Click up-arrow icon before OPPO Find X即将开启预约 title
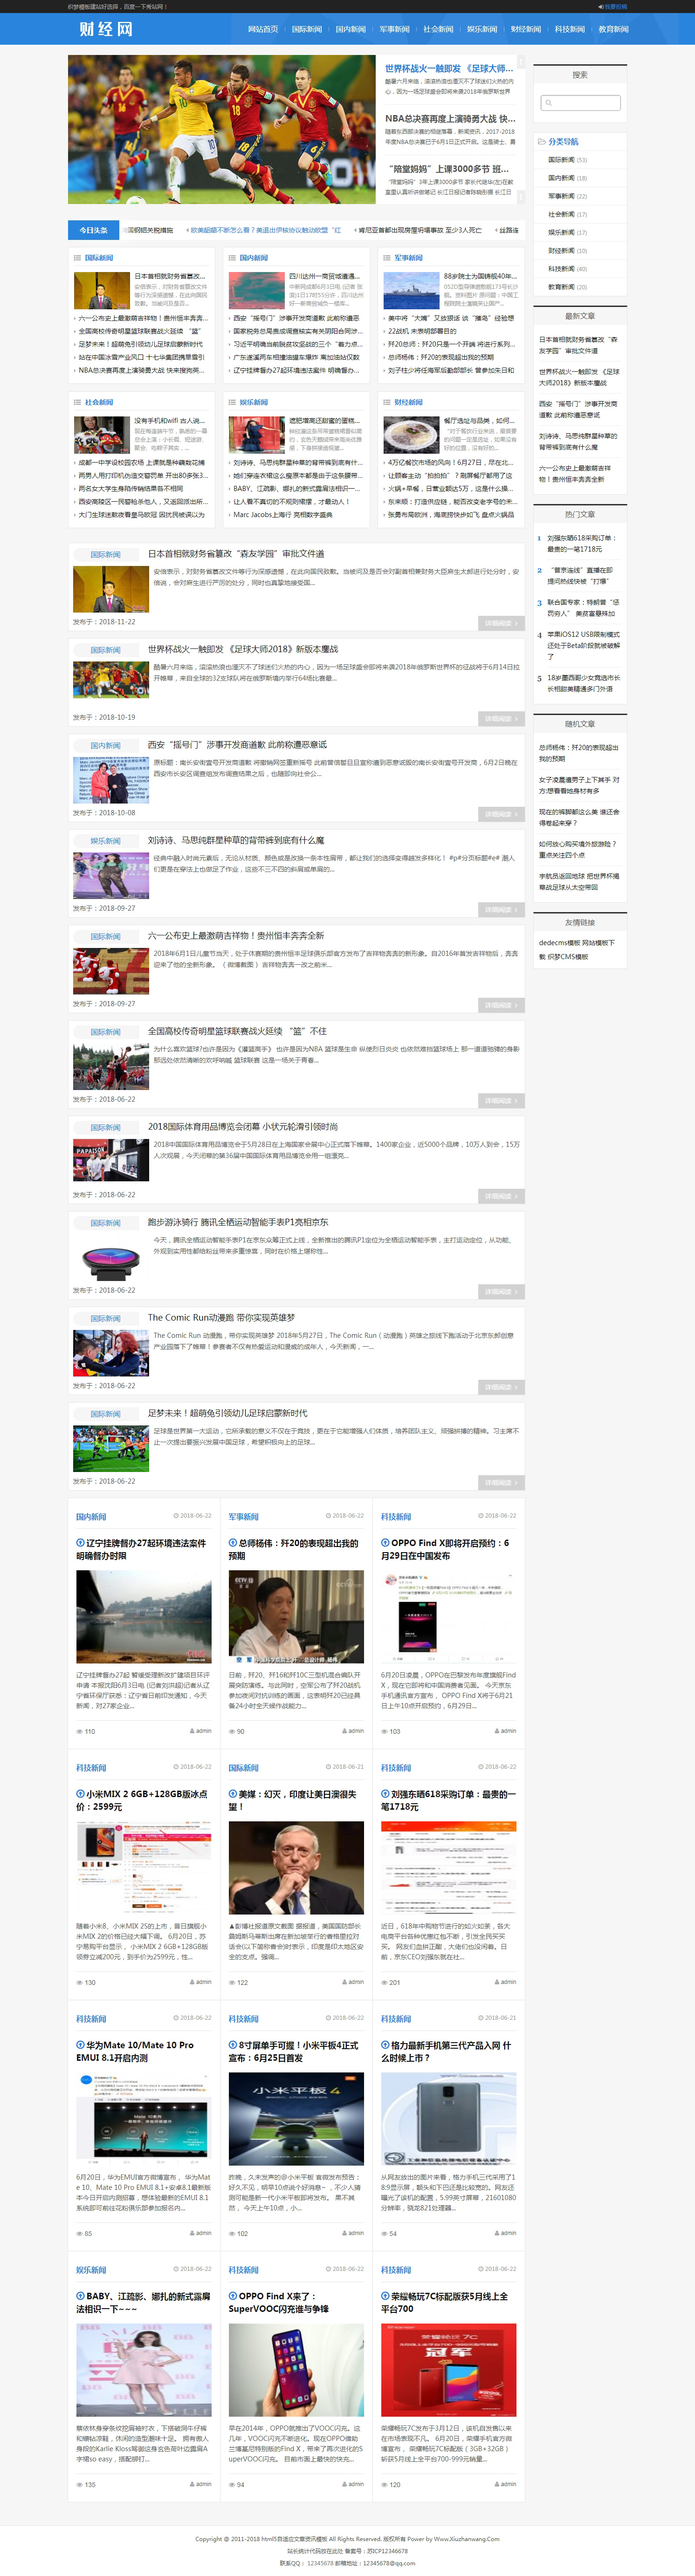 click(385, 1543)
